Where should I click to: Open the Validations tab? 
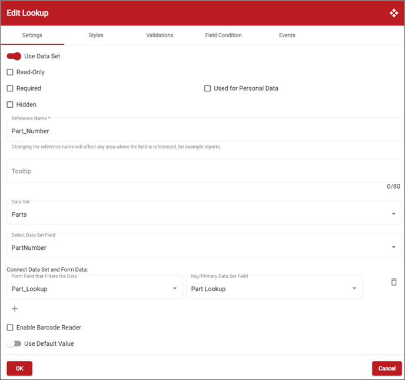pos(160,35)
